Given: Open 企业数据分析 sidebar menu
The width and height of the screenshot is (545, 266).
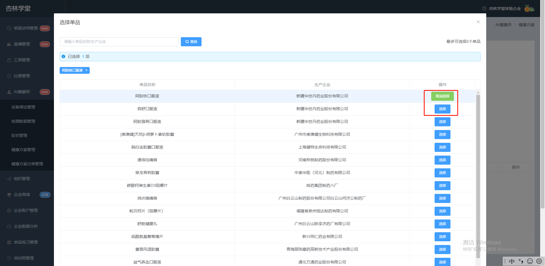Looking at the screenshot, I should click(27, 227).
